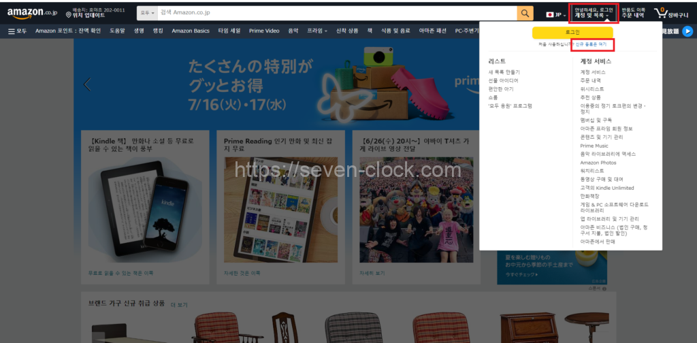Click the Amazon.co.jp search field
This screenshot has width=697, height=343.
(x=337, y=13)
